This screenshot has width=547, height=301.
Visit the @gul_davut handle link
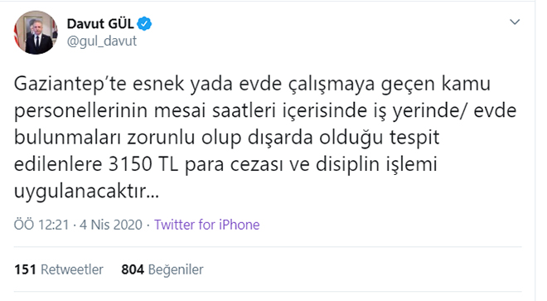point(101,41)
